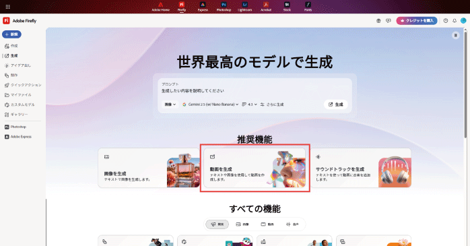Click the perfume bottle thumbnail
The width and height of the screenshot is (470, 246).
coord(183,170)
